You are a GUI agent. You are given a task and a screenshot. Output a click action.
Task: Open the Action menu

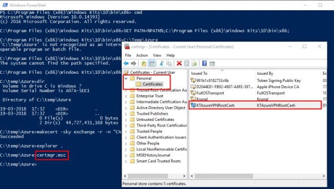pyautogui.click(x=142, y=55)
